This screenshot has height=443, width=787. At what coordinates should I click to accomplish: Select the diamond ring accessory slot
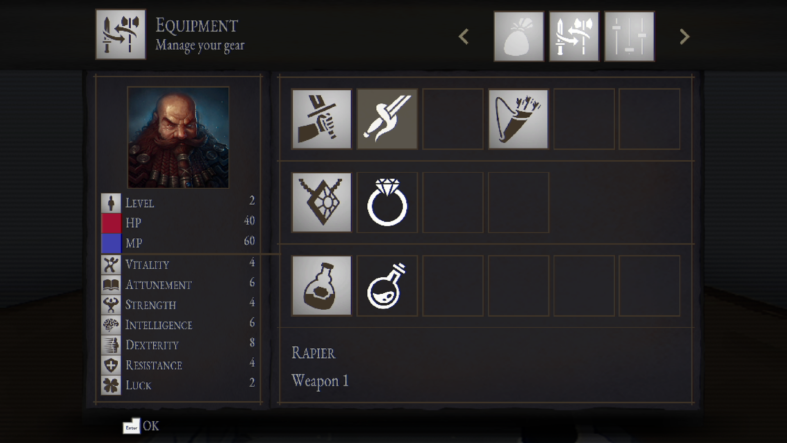click(x=387, y=203)
